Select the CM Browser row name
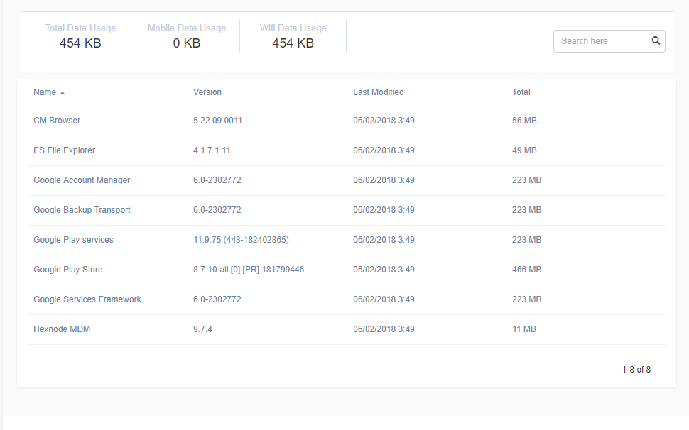This screenshot has height=430, width=689. pos(57,120)
